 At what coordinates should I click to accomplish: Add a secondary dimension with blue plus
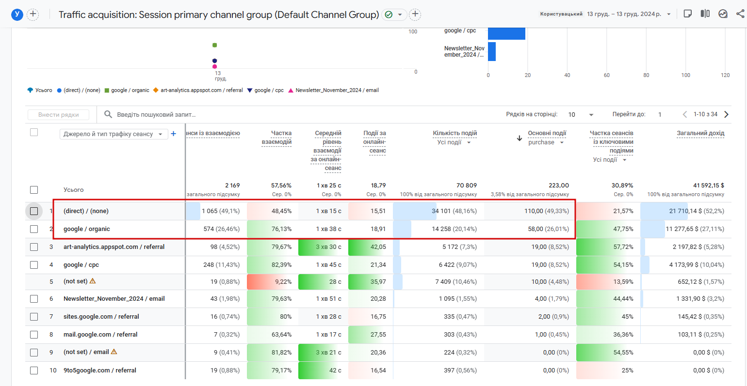[x=174, y=134]
